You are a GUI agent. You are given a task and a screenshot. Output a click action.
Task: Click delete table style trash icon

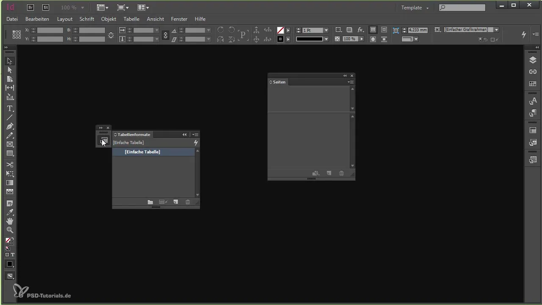188,202
